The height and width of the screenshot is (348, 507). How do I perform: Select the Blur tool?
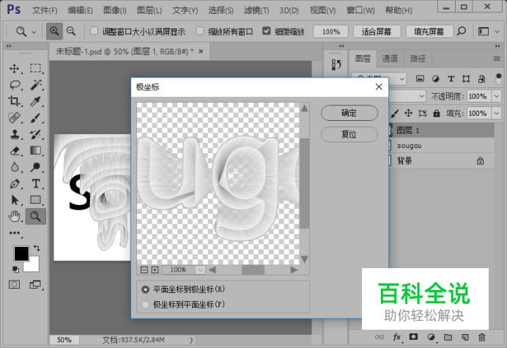point(14,167)
